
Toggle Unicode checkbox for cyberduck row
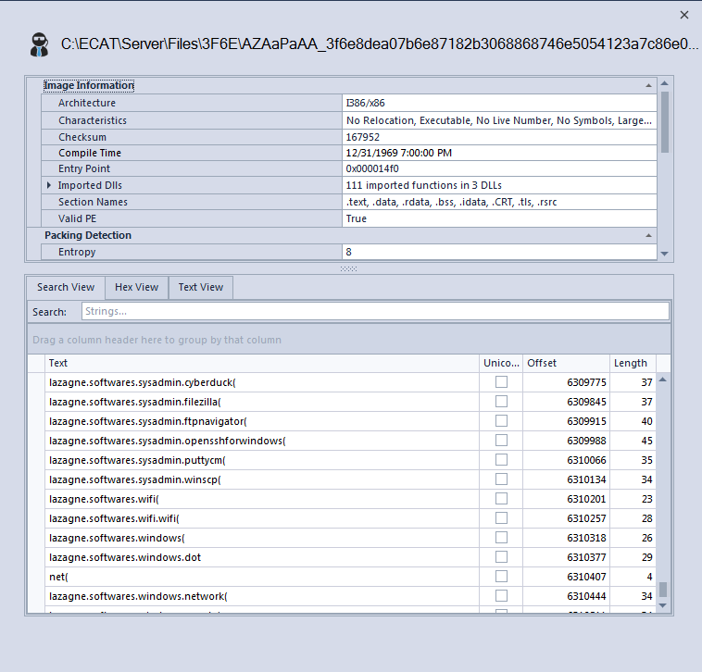[501, 382]
